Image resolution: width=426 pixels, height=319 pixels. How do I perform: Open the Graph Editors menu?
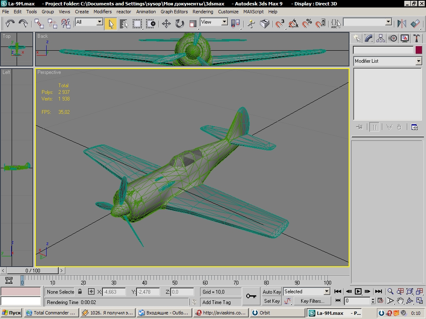pos(174,12)
